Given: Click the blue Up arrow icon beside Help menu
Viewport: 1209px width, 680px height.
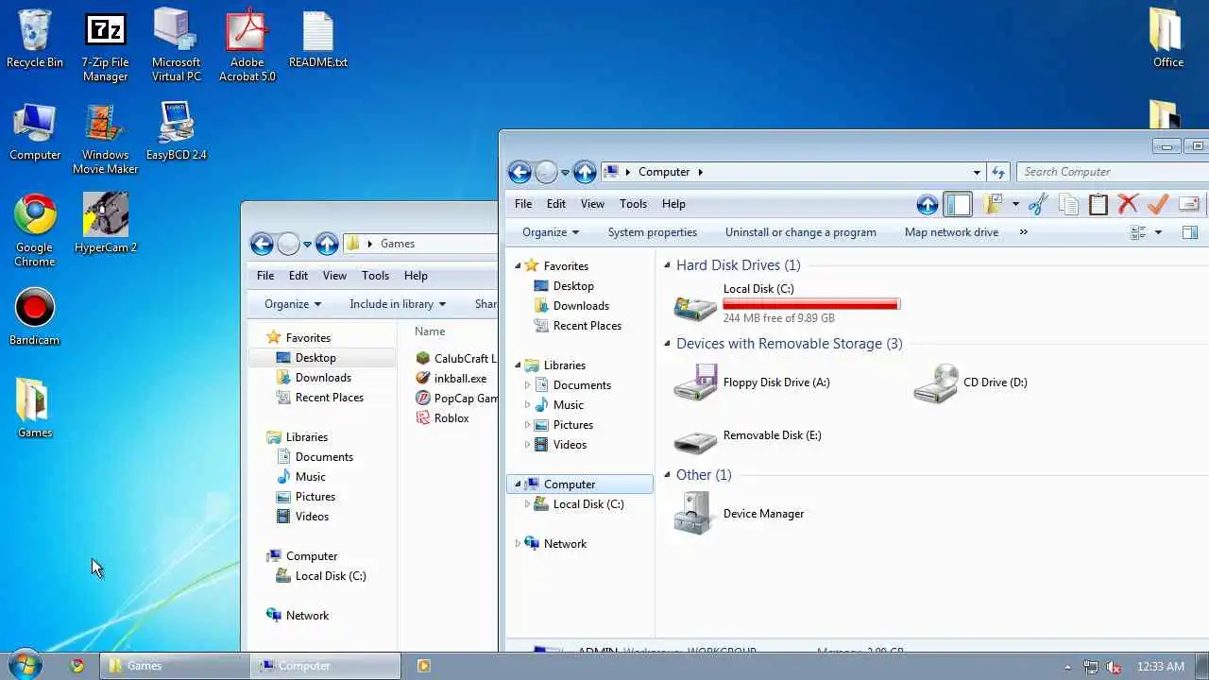Looking at the screenshot, I should point(928,204).
